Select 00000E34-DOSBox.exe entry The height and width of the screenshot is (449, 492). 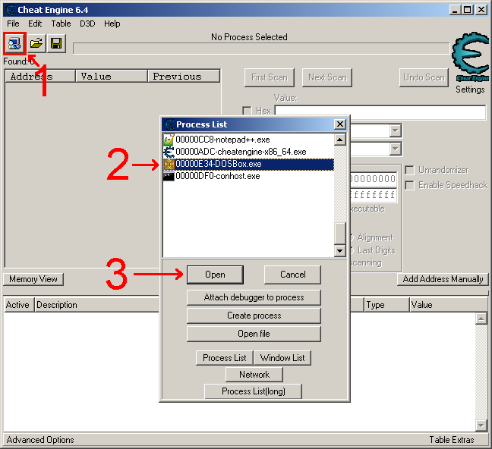point(248,165)
